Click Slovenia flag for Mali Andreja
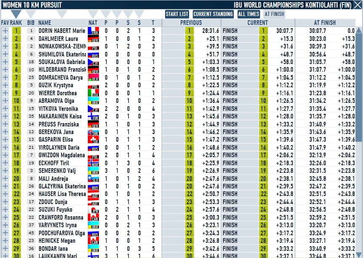The width and height of the screenshot is (363, 258). point(93,178)
